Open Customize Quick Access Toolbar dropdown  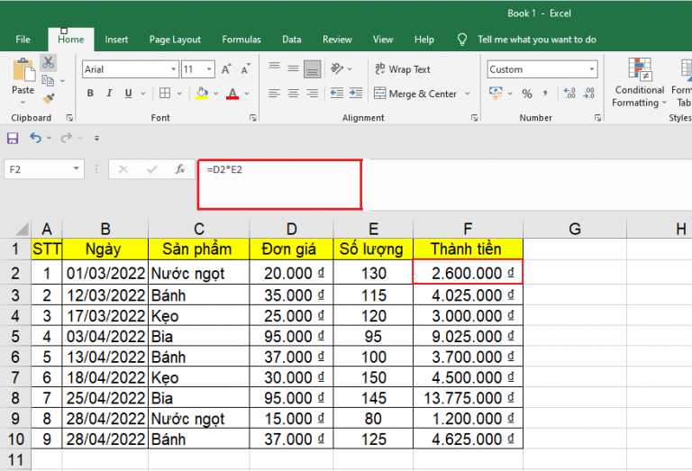tap(96, 139)
